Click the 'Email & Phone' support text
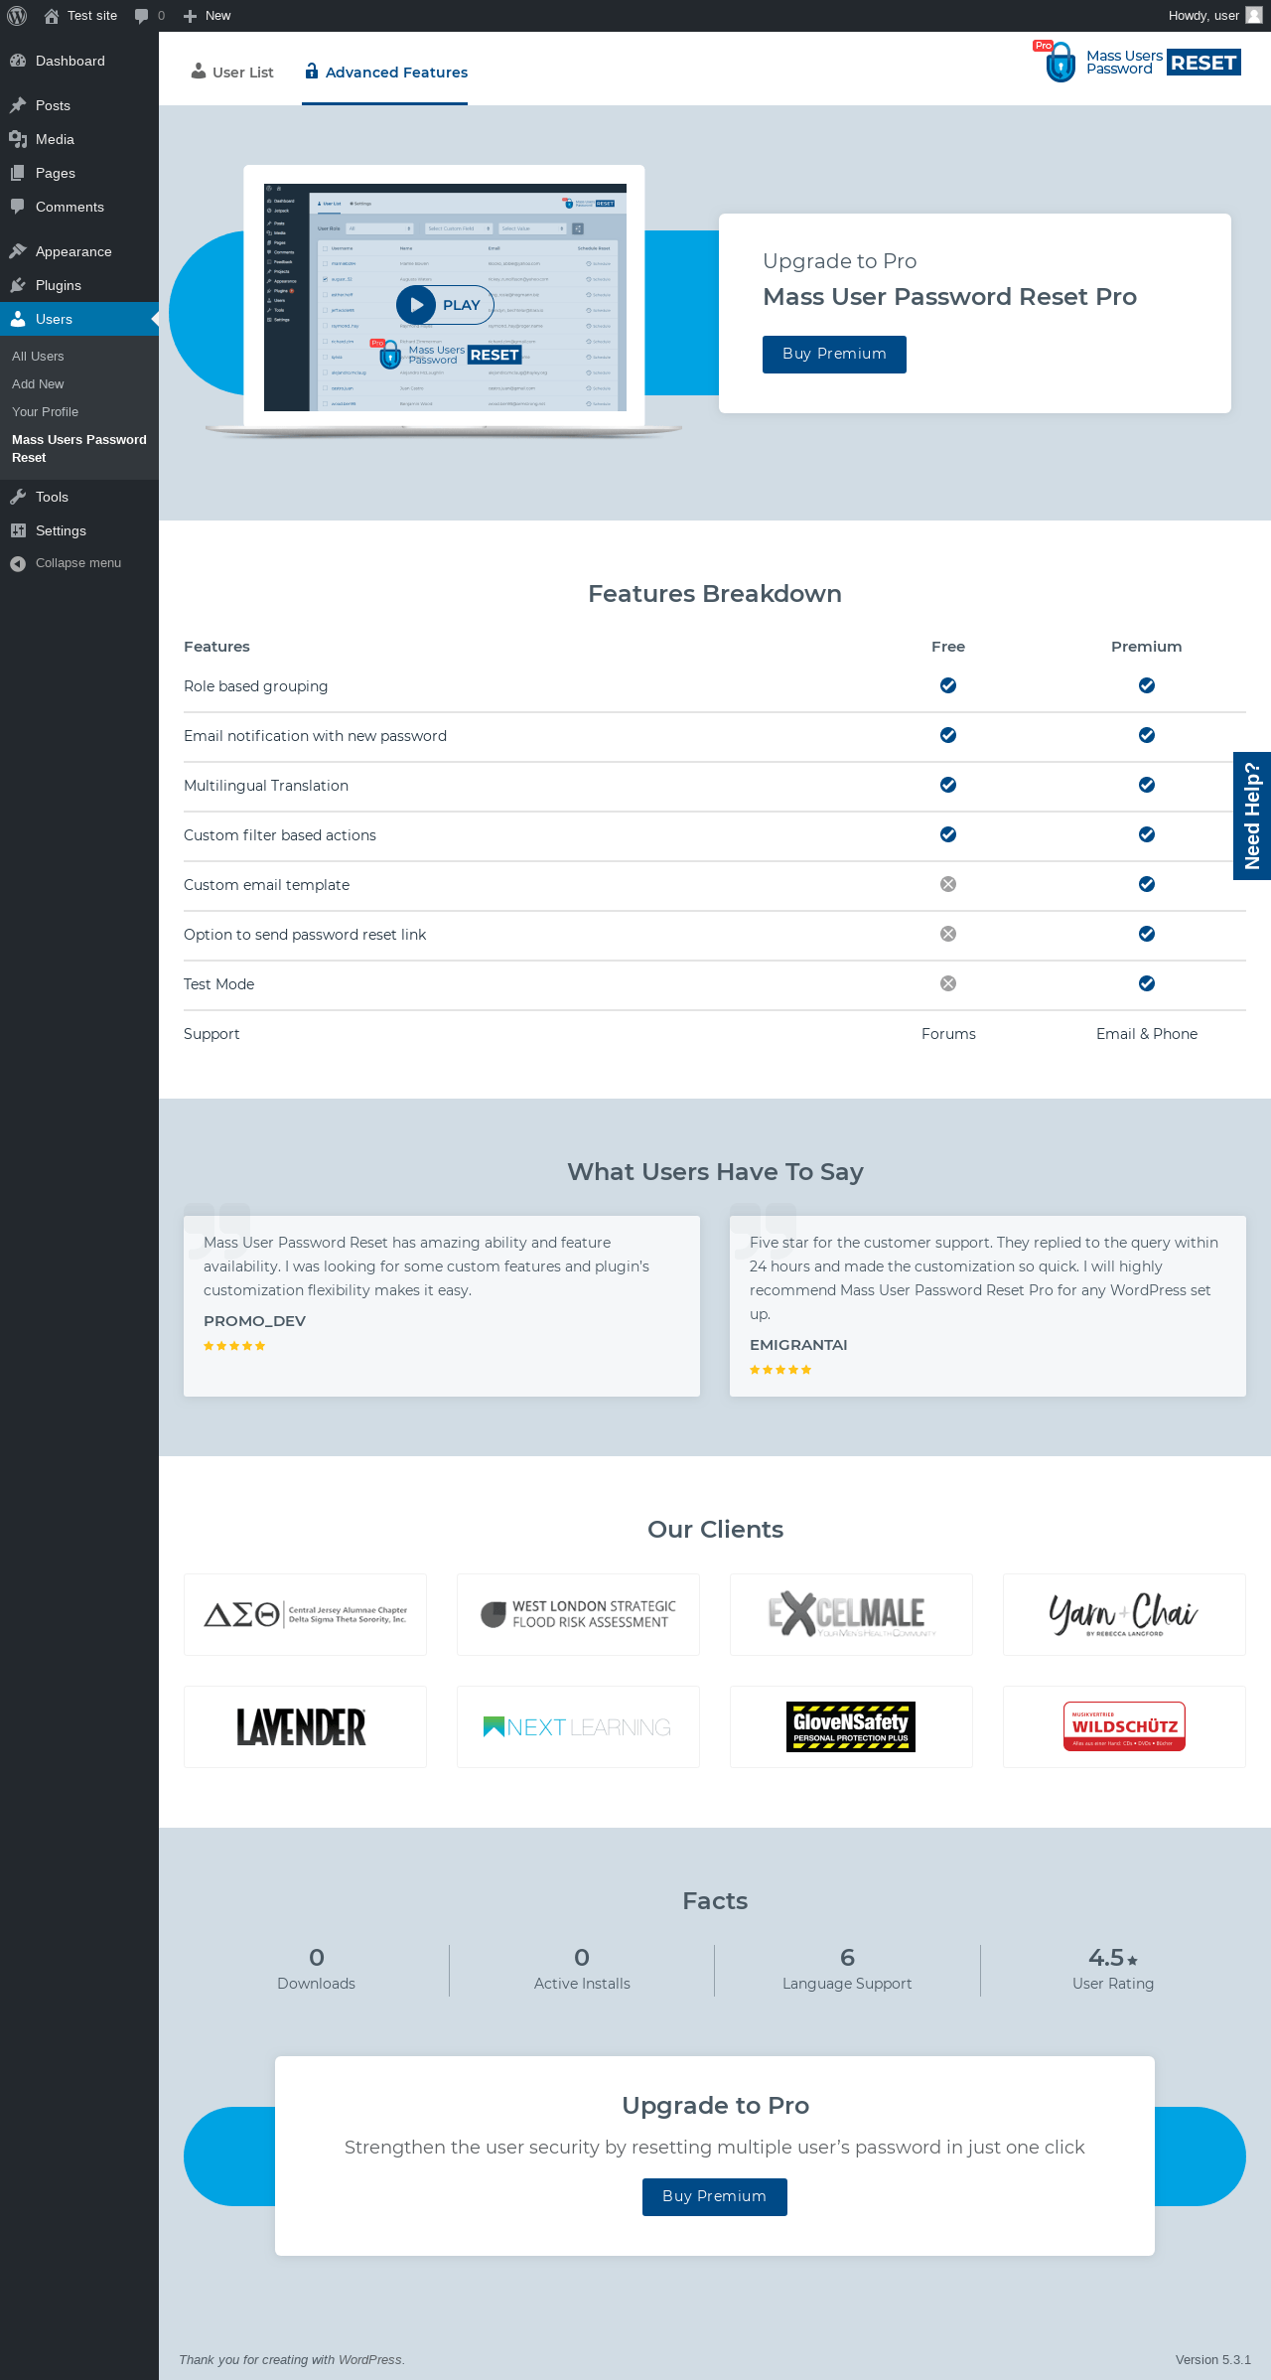 click(x=1147, y=1034)
